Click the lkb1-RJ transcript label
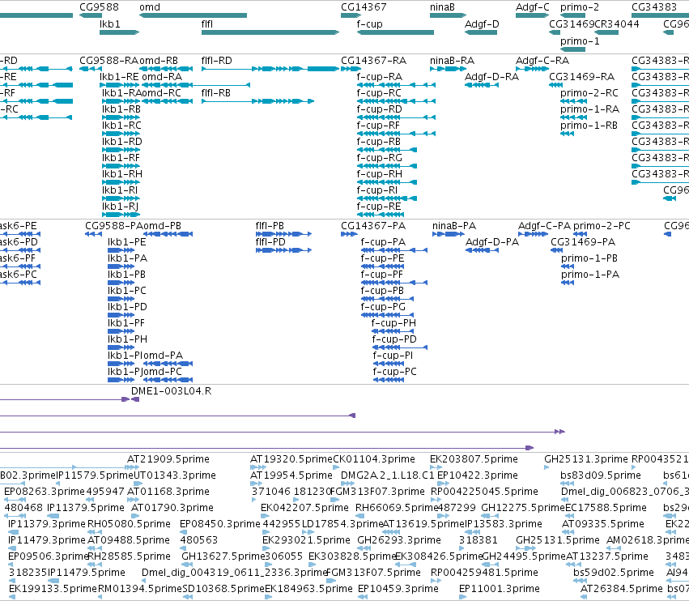Screen dimensions: 689x601 [121, 207]
